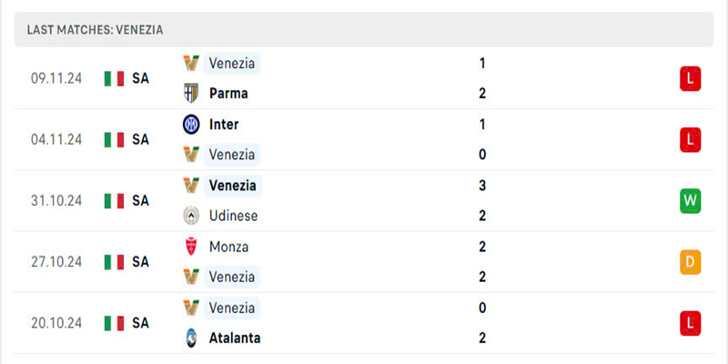
Task: Click the orange D result badge
Action: coord(690,262)
